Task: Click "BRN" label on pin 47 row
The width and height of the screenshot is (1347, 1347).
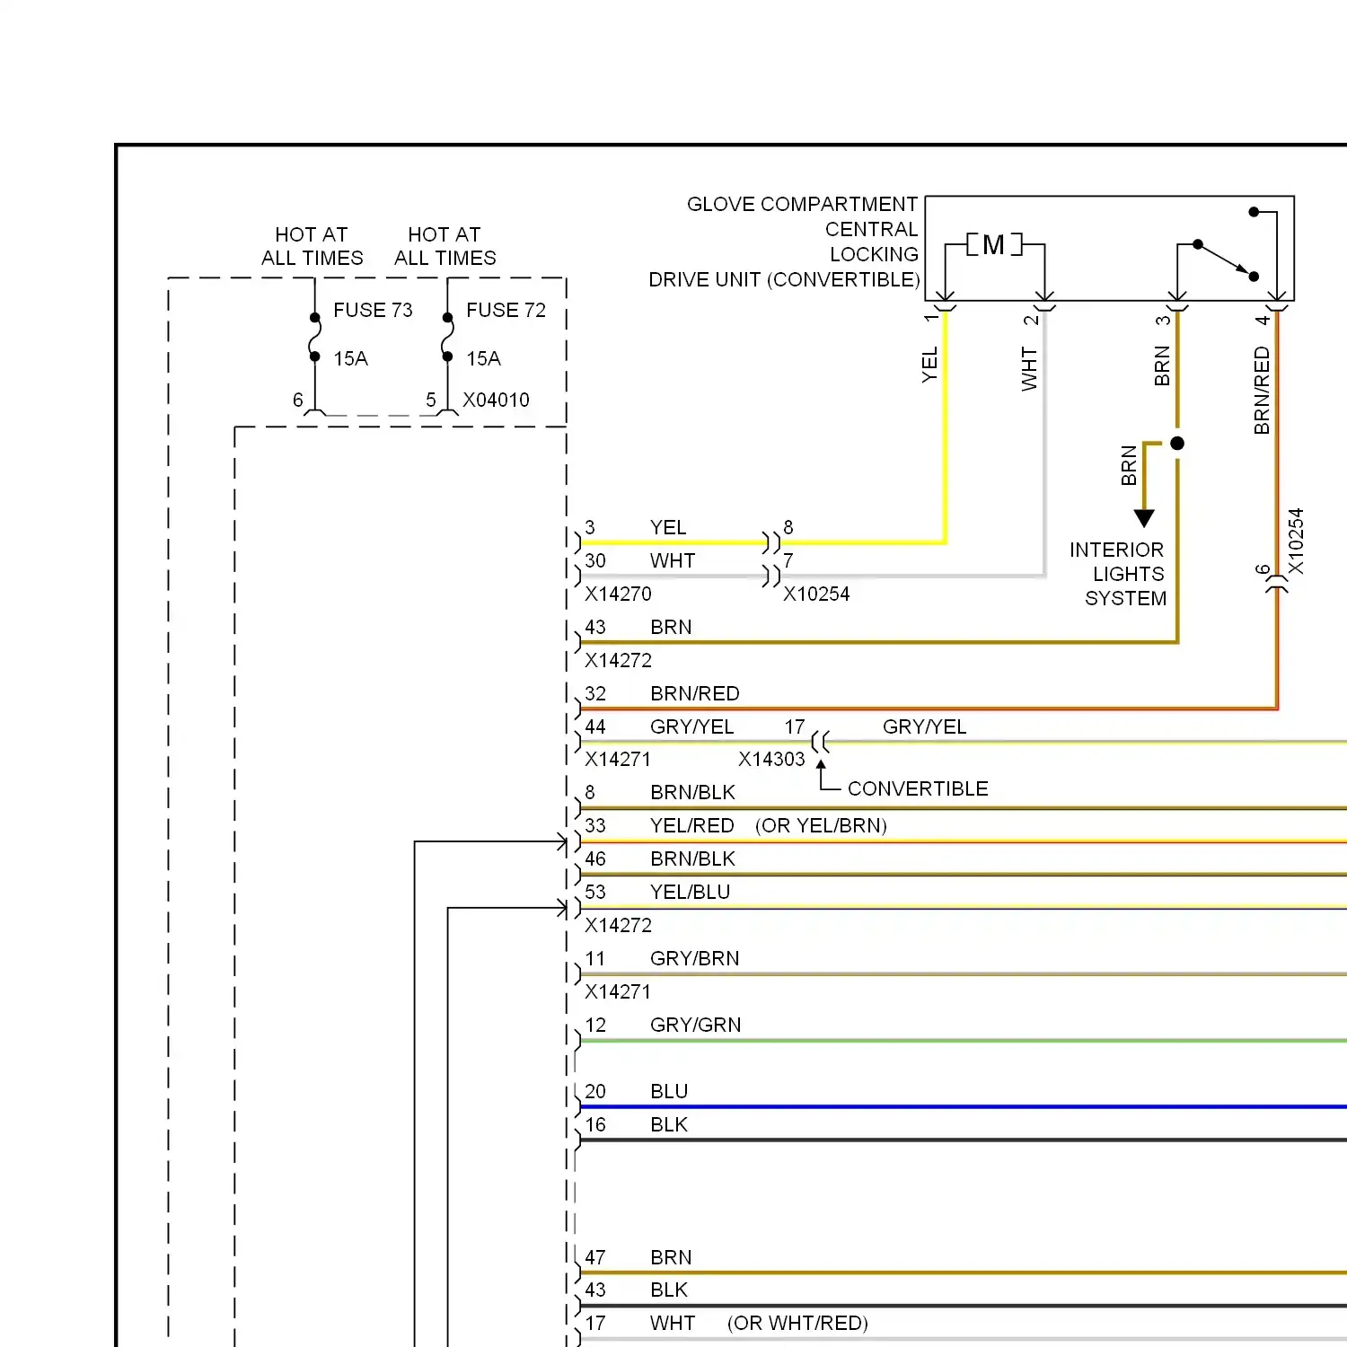Action: 671,1257
